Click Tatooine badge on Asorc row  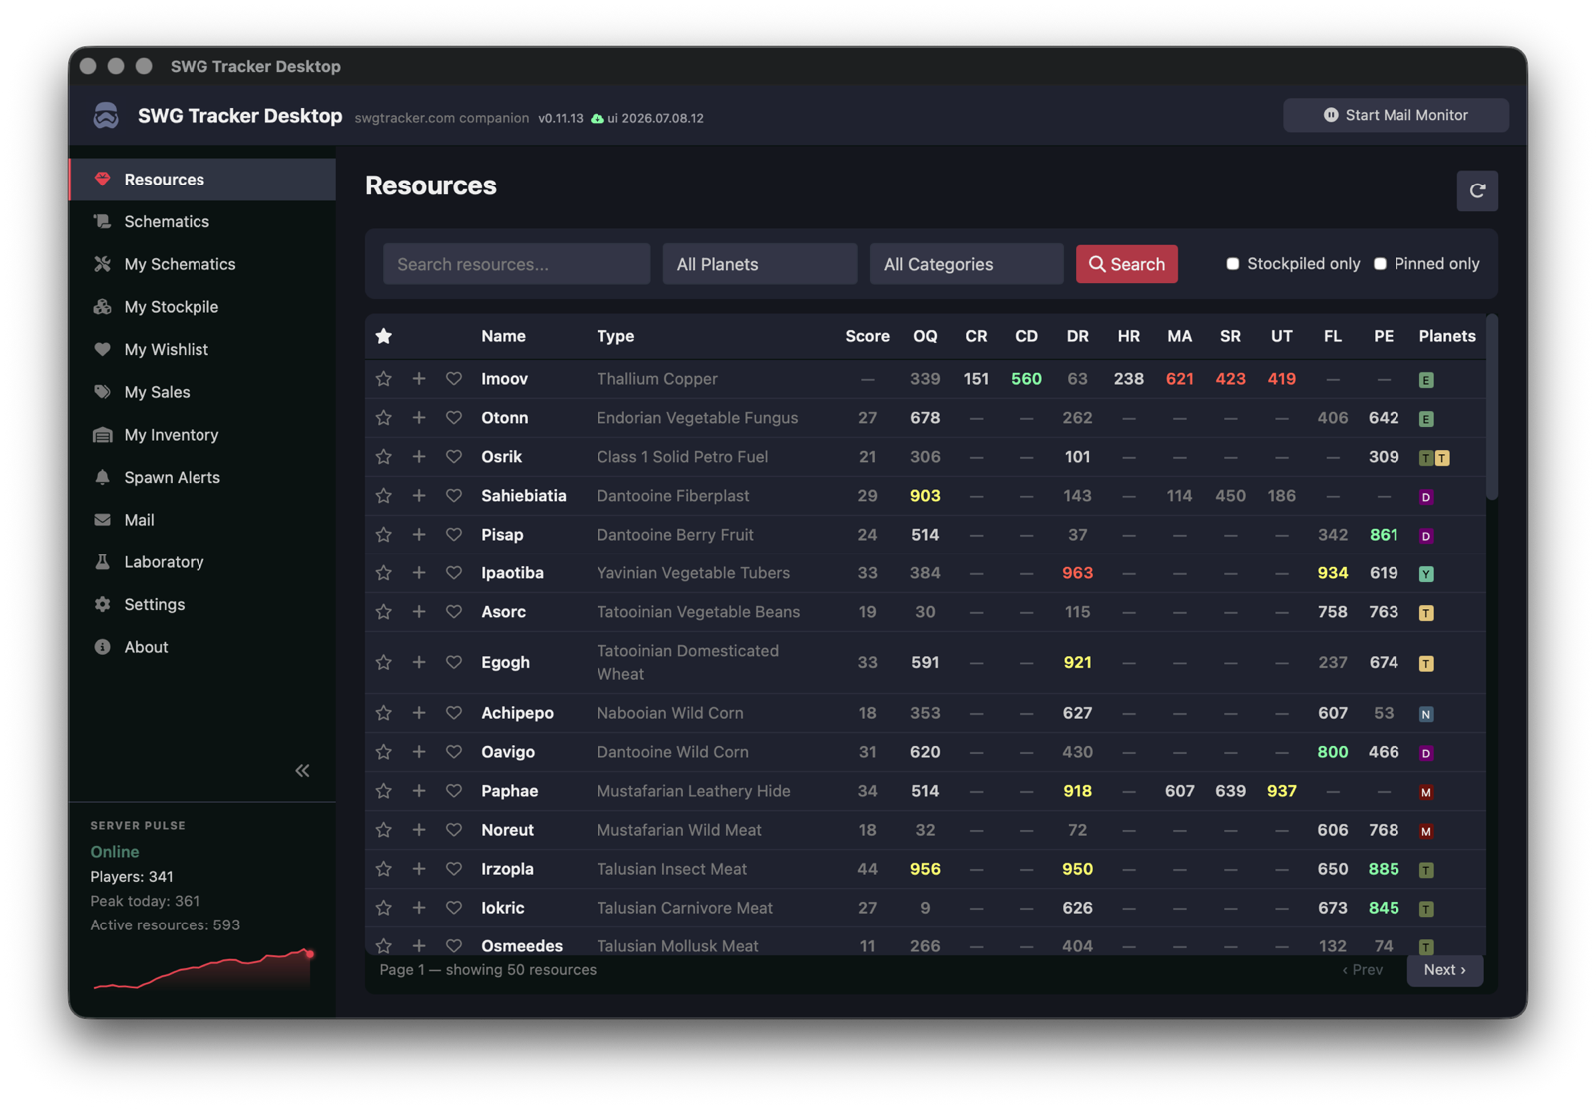pyautogui.click(x=1426, y=613)
